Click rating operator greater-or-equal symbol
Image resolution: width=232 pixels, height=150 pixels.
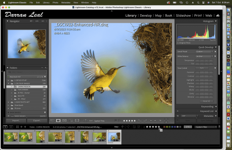(x=144, y=127)
